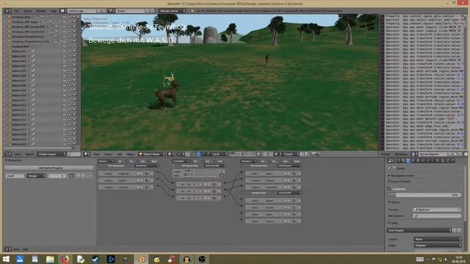The width and height of the screenshot is (470, 264).
Task: Click the Camera object field
Action: pyautogui.click(x=437, y=210)
